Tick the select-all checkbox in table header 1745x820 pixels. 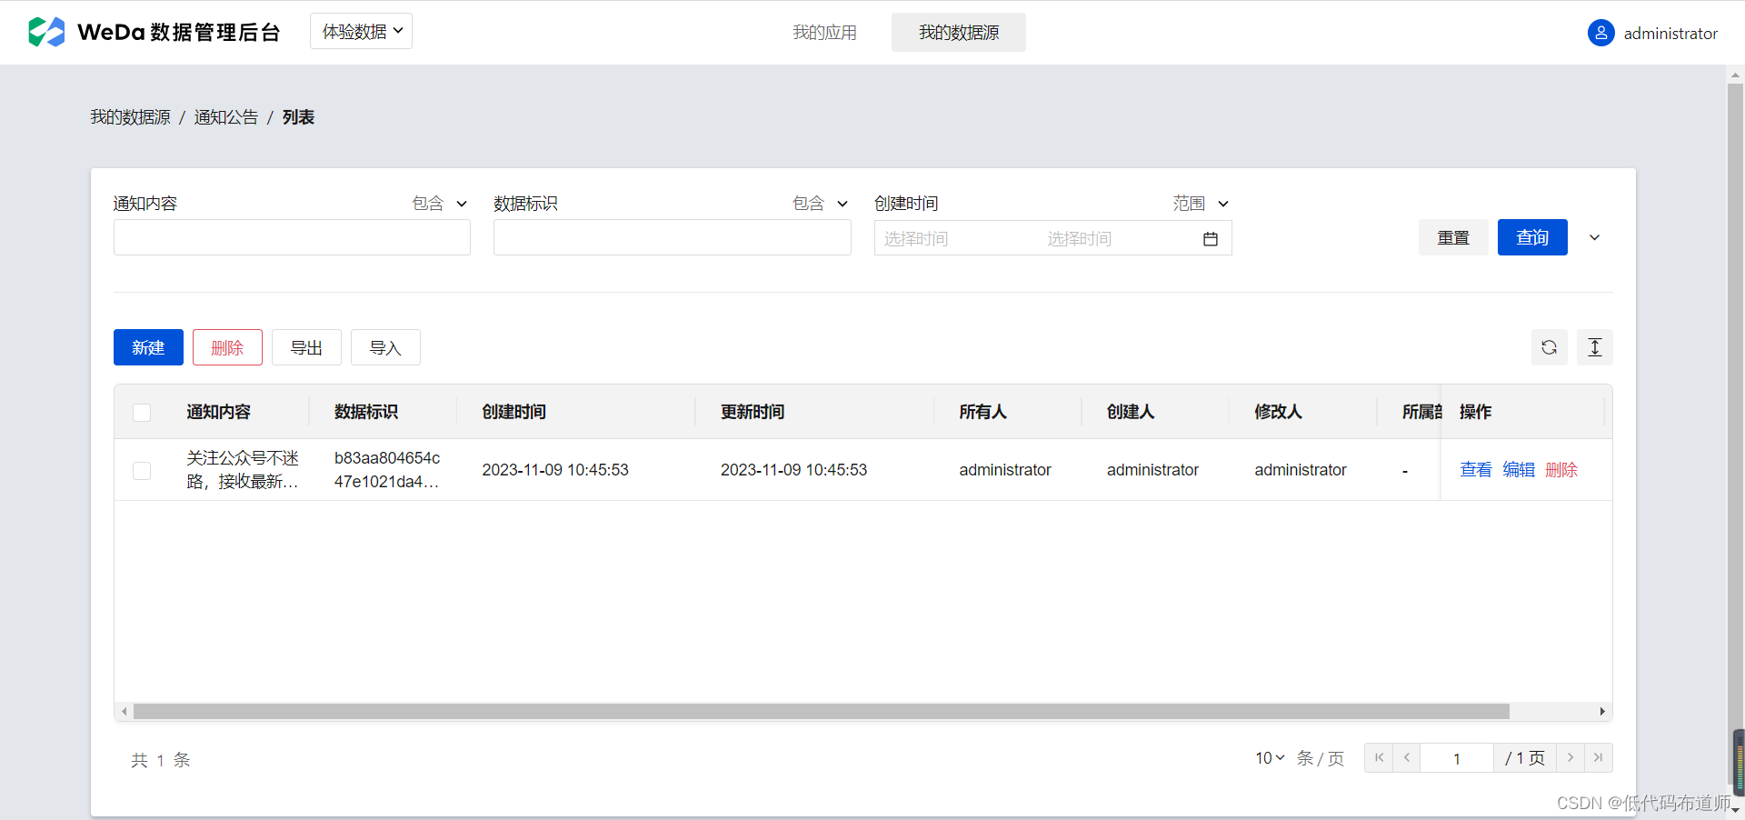point(142,413)
